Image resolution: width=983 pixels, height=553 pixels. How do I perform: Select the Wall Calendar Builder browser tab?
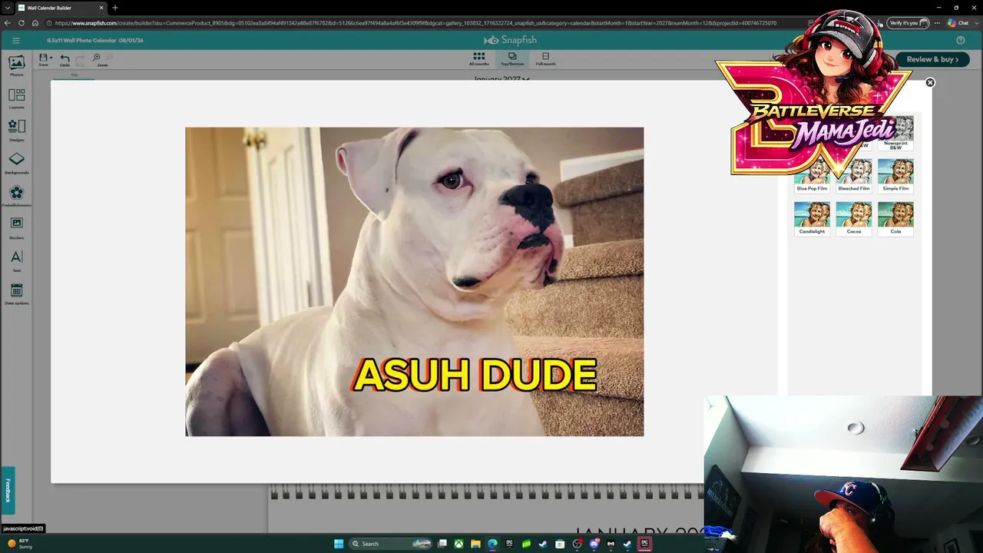pyautogui.click(x=60, y=8)
